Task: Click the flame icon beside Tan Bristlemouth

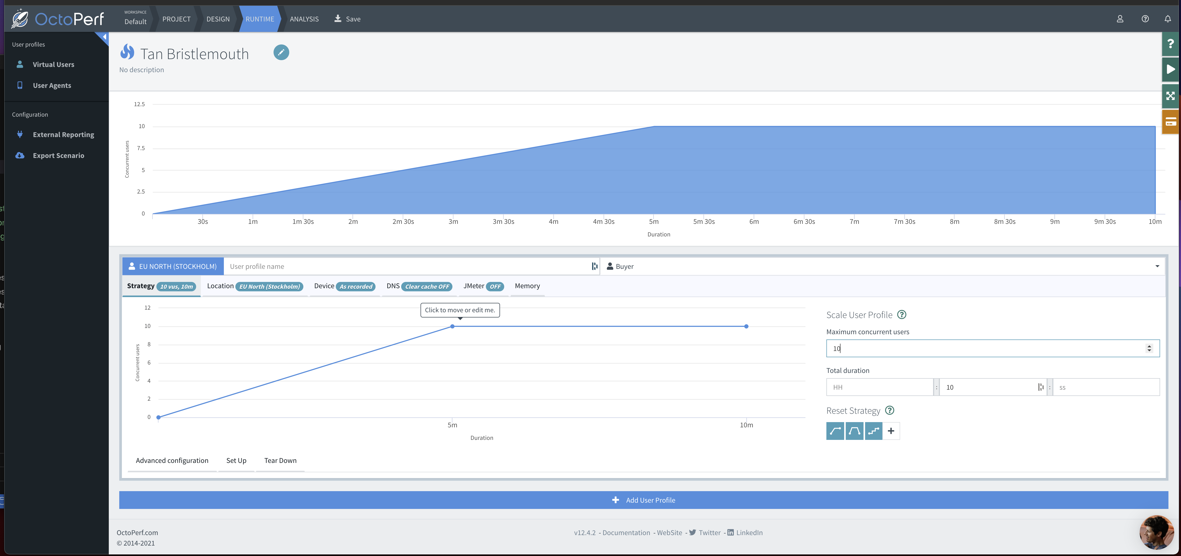Action: coord(127,52)
